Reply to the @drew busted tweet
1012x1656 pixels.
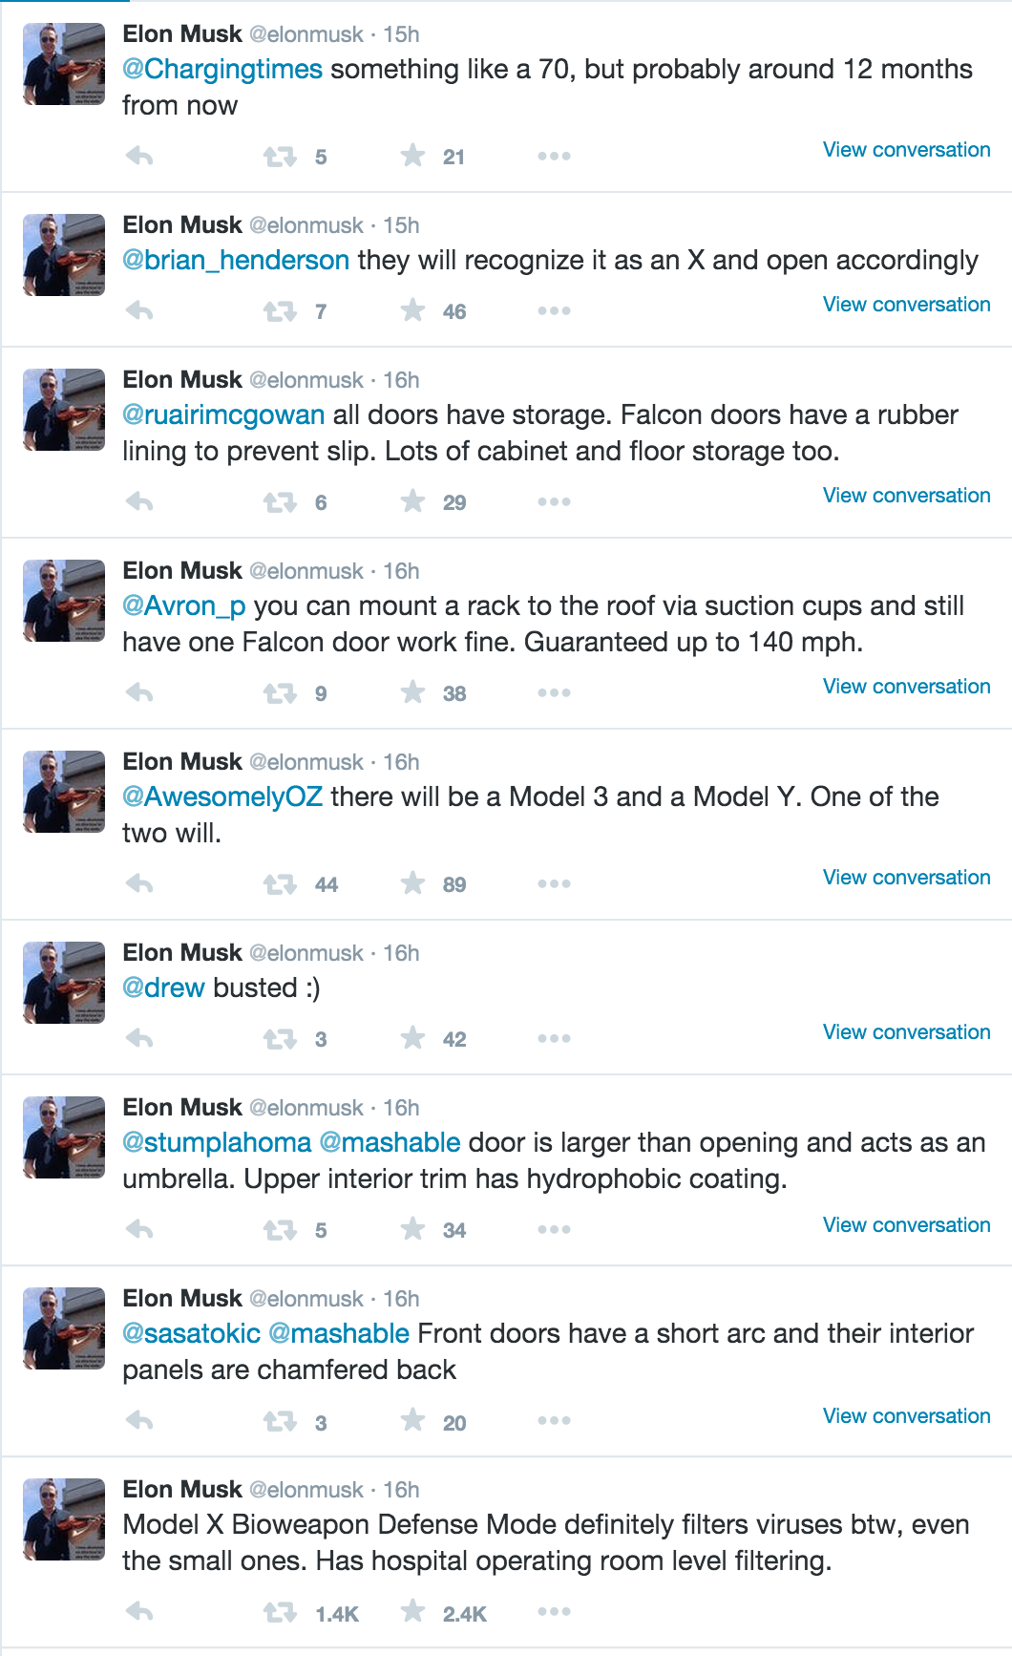(x=139, y=1039)
